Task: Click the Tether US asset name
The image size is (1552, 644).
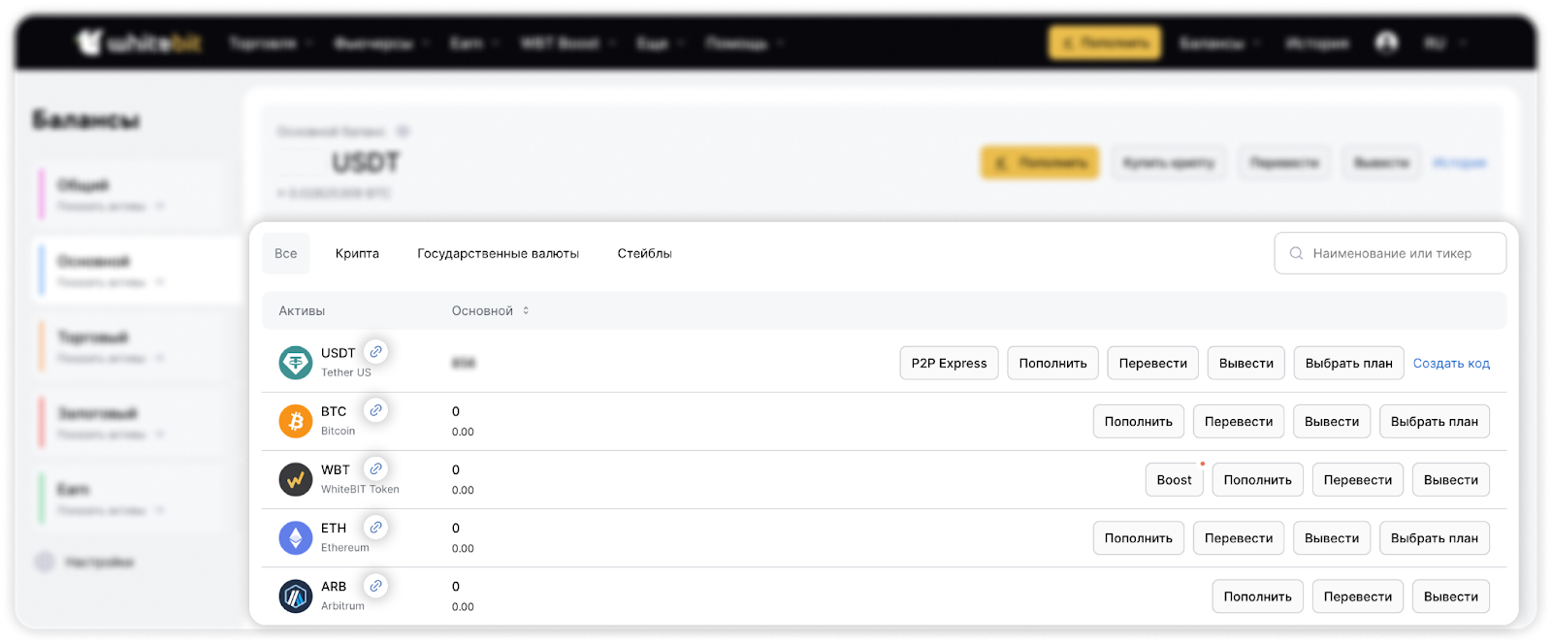Action: click(346, 372)
